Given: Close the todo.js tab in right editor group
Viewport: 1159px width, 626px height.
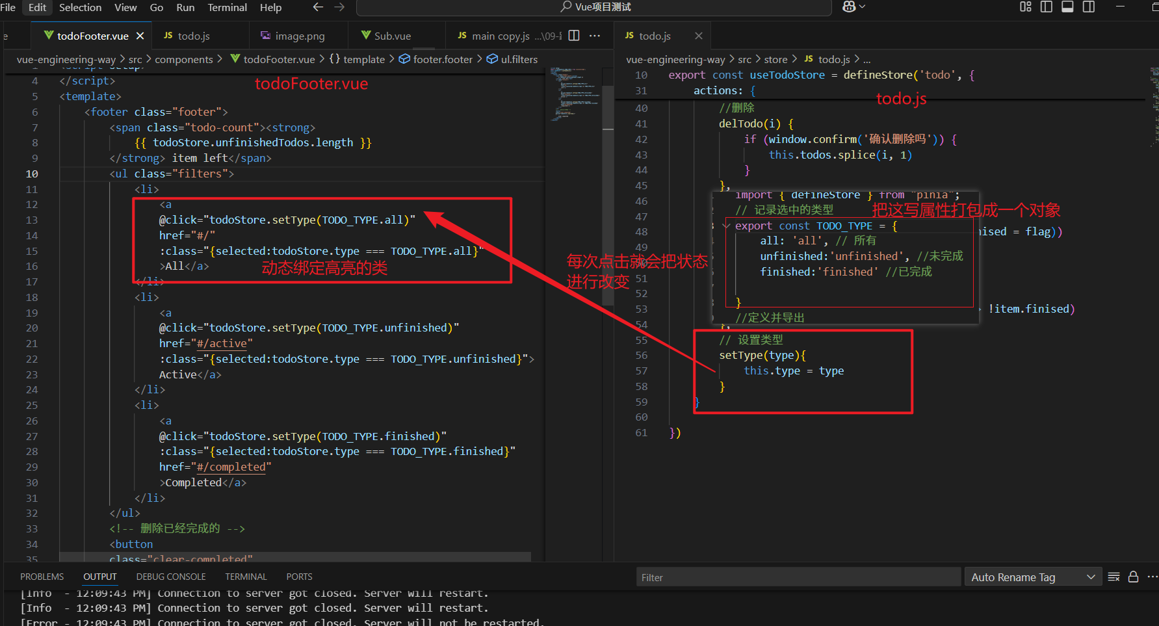Looking at the screenshot, I should 699,36.
